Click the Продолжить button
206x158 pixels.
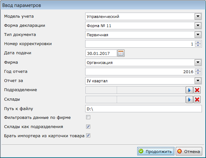coord(156,151)
